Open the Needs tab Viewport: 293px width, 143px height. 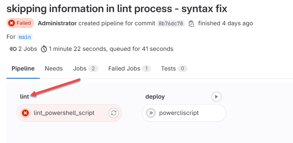(54, 69)
